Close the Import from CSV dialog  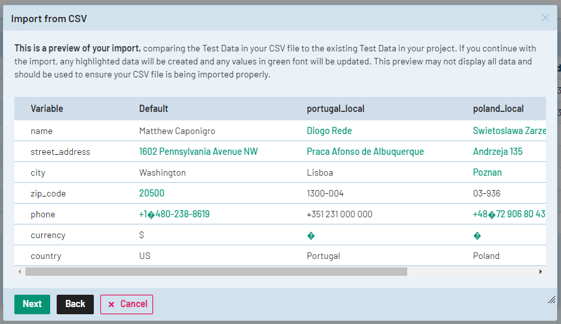point(545,18)
